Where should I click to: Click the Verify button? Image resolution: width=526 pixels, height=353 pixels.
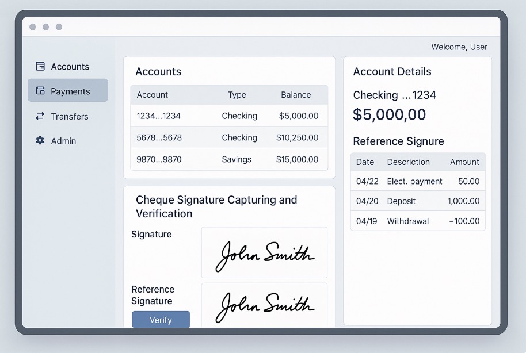tap(161, 320)
